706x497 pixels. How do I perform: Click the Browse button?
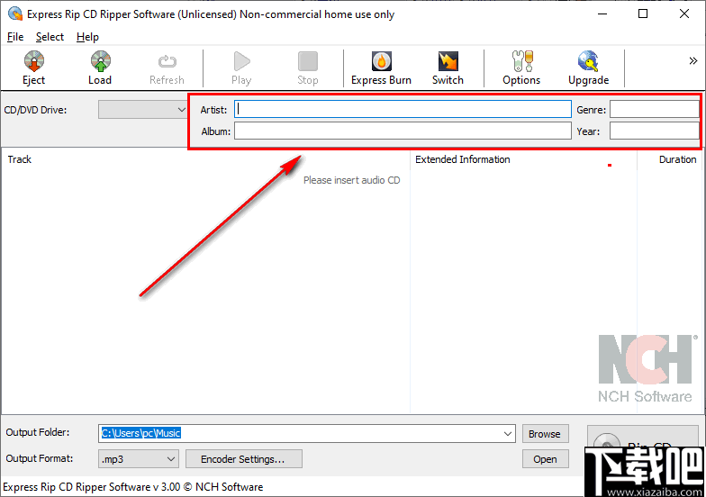545,434
